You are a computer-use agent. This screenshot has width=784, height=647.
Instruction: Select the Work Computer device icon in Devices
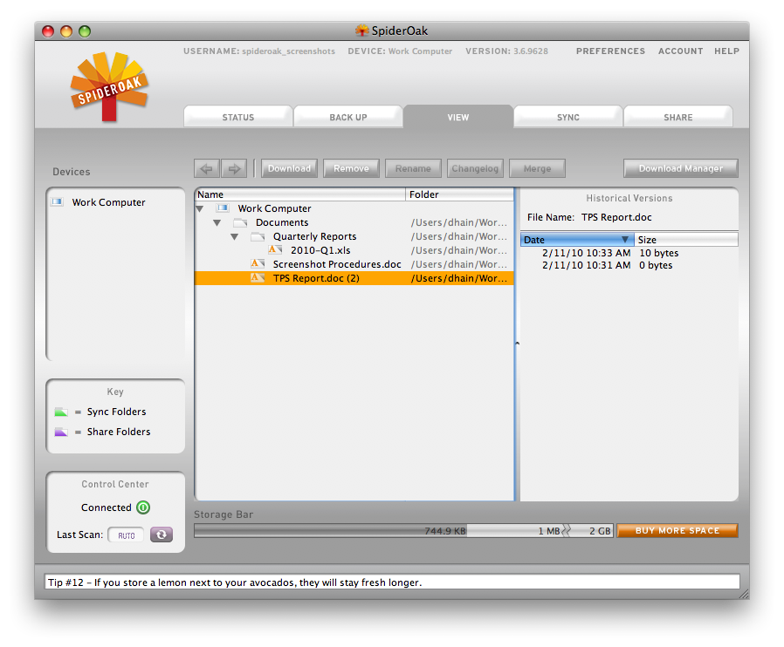(58, 202)
